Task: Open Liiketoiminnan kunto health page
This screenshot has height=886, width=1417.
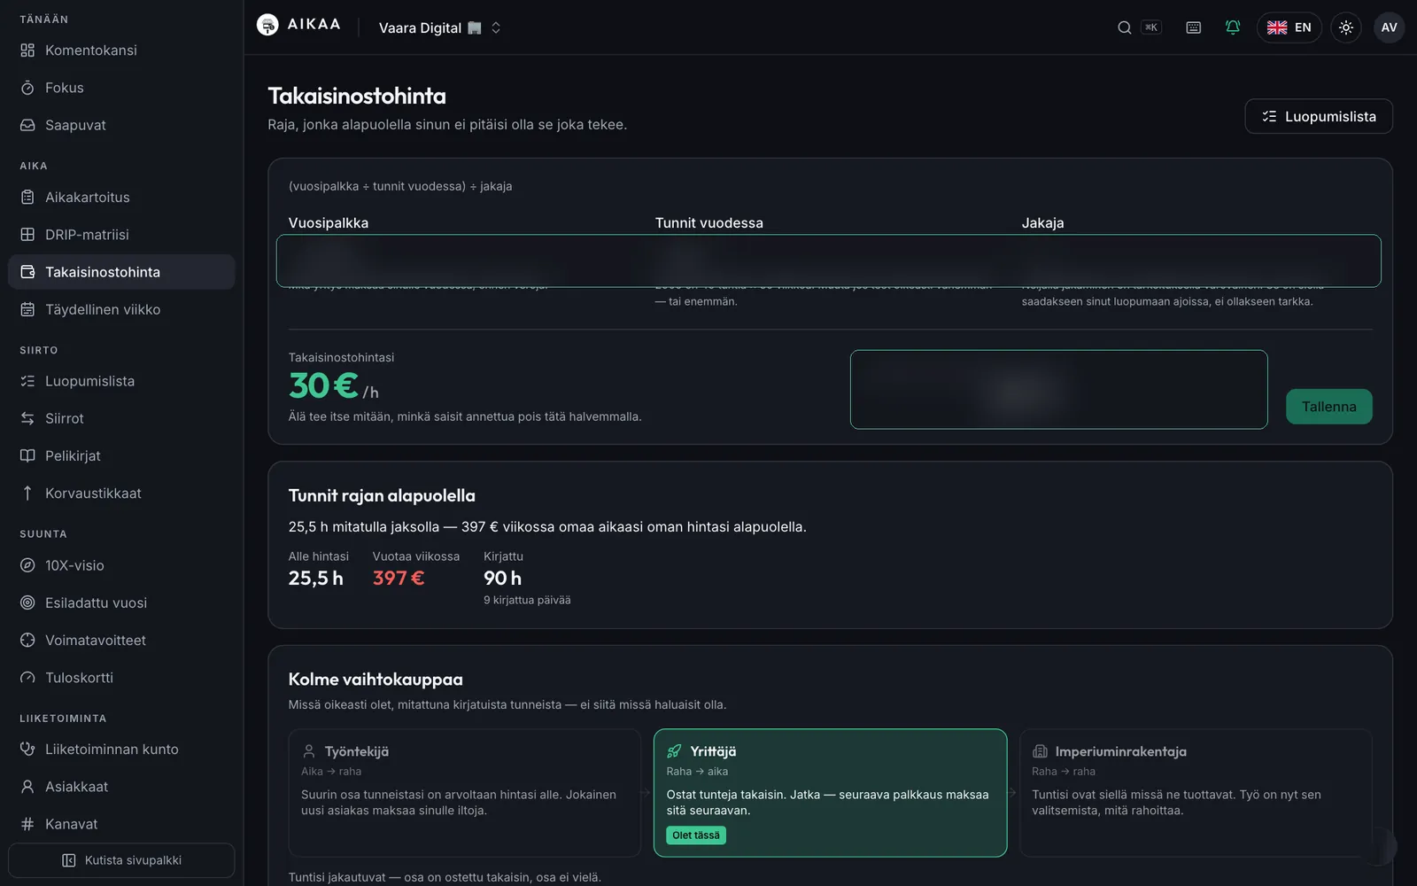Action: [x=121, y=750]
